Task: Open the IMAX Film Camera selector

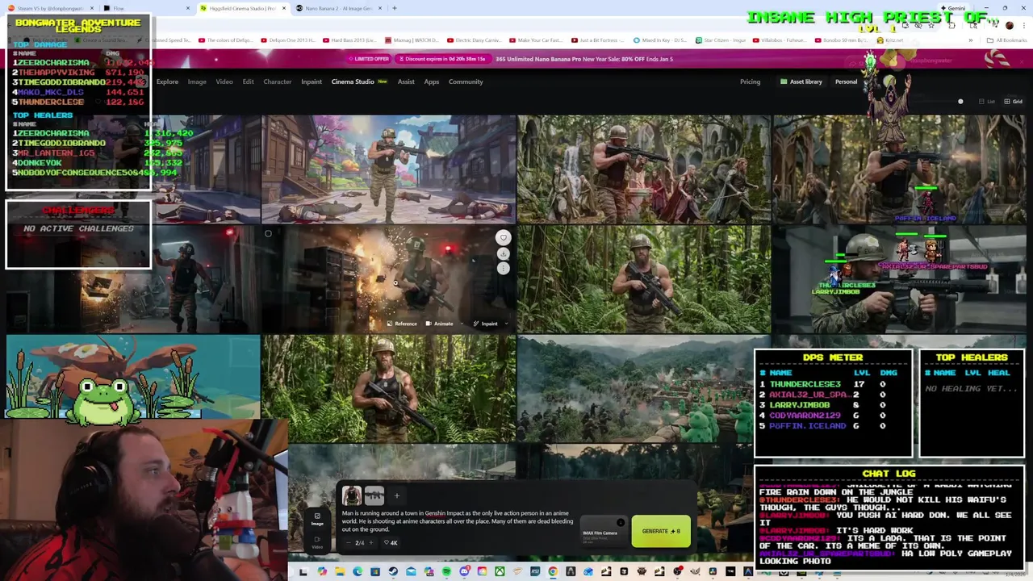Action: click(603, 531)
